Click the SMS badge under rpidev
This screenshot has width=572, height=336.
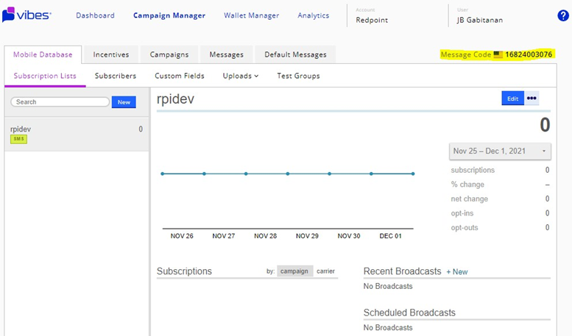(x=18, y=139)
